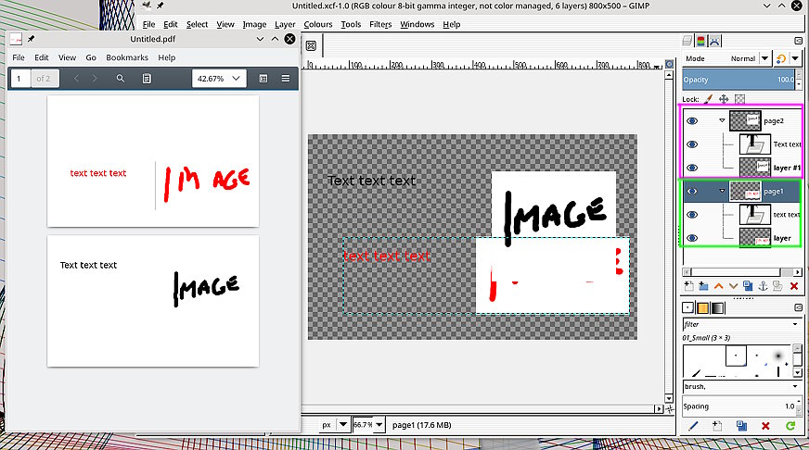
Task: Click the delete layer red X icon
Action: [x=794, y=286]
